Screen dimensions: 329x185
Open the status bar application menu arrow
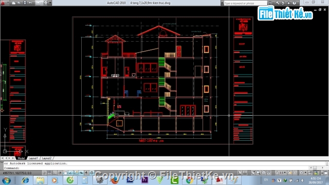322,173
